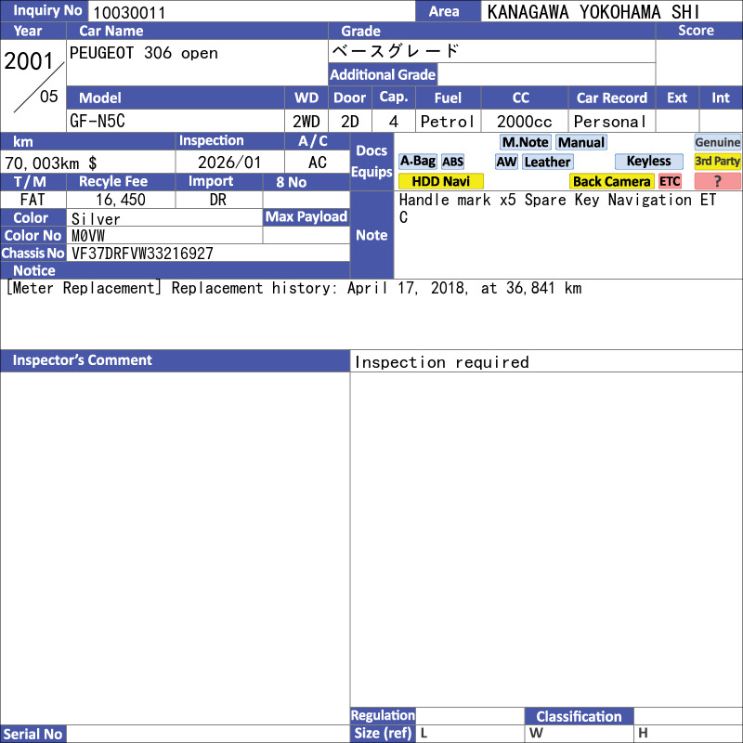Click the AC value cell
The width and height of the screenshot is (743, 743).
[317, 163]
